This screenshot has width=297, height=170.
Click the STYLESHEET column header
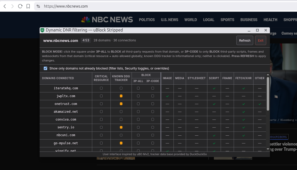(196, 78)
